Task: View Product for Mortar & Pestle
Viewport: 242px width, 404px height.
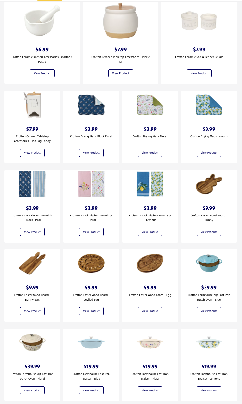Action: pos(42,73)
